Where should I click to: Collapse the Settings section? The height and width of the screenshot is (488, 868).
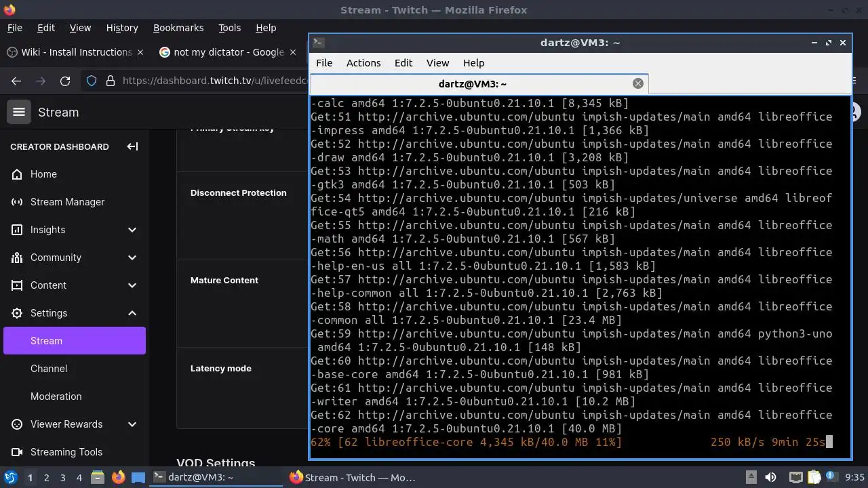click(x=132, y=313)
